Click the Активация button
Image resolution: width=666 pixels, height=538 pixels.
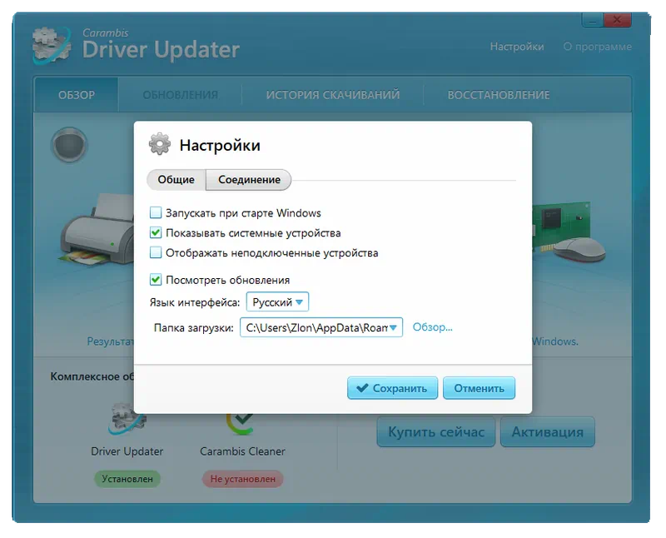point(548,431)
